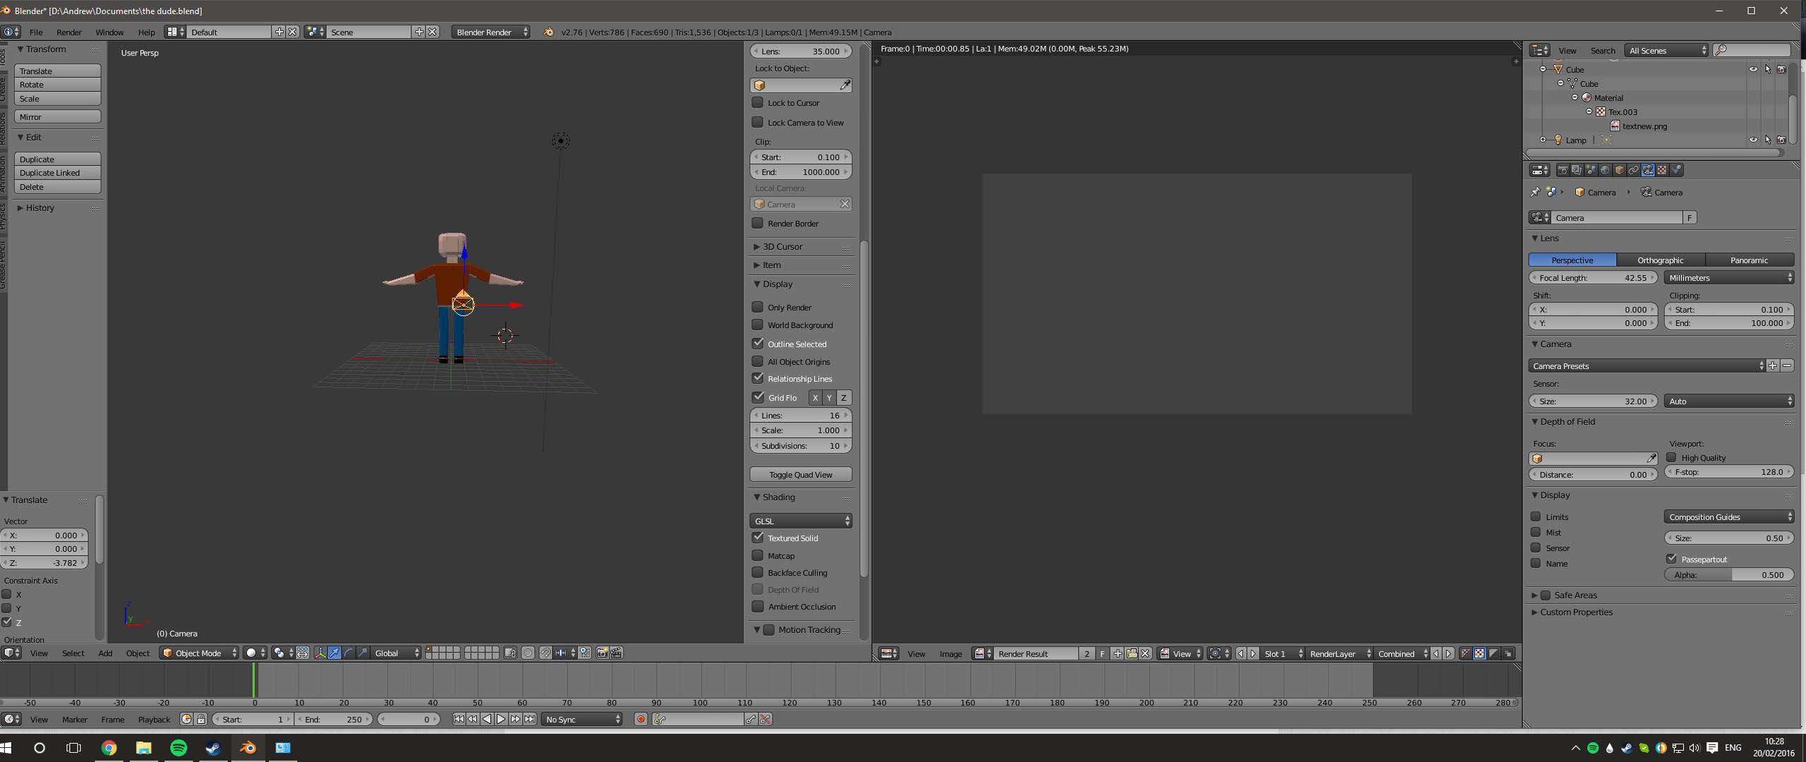Open the Render properties tab icon

tap(1563, 170)
